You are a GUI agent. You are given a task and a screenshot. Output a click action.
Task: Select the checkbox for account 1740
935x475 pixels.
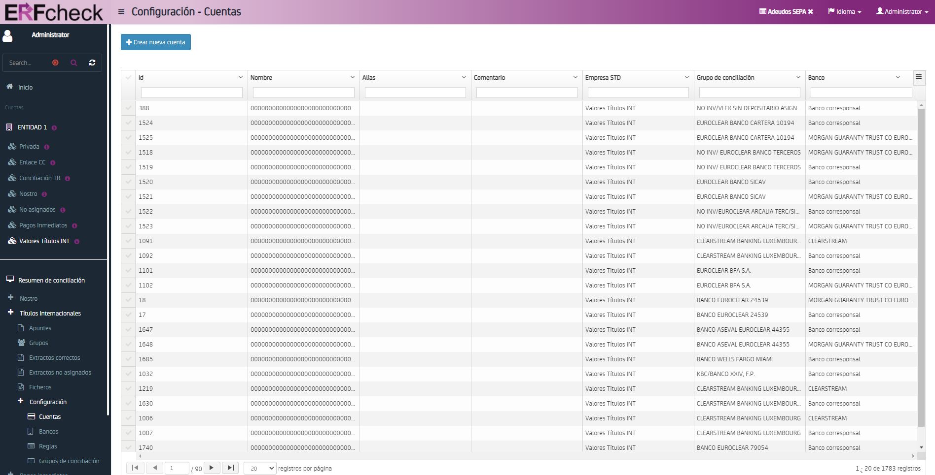pyautogui.click(x=128, y=447)
